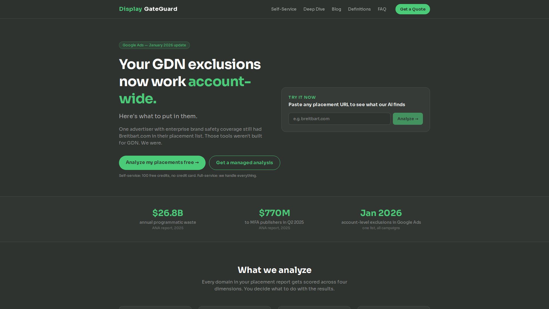
Task: Click the $770M MFA publishers statistic
Action: coord(274,213)
